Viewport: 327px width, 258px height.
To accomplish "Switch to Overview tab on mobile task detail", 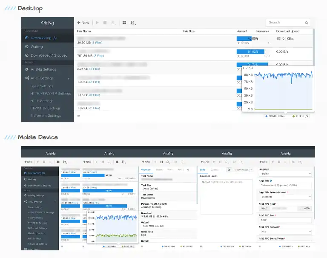I will click(146, 170).
